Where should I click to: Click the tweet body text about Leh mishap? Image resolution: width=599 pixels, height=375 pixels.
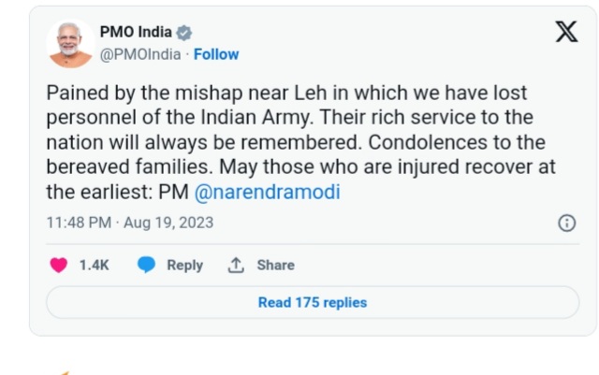(x=301, y=142)
